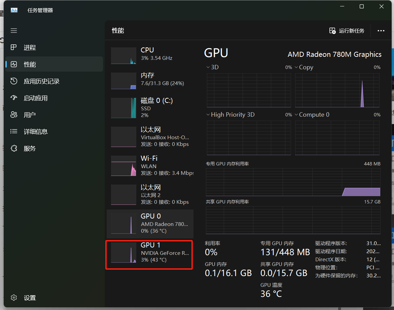Screen dimensions: 394x310
Task: Open the 内存 memory usage entry
Action: 150,79
